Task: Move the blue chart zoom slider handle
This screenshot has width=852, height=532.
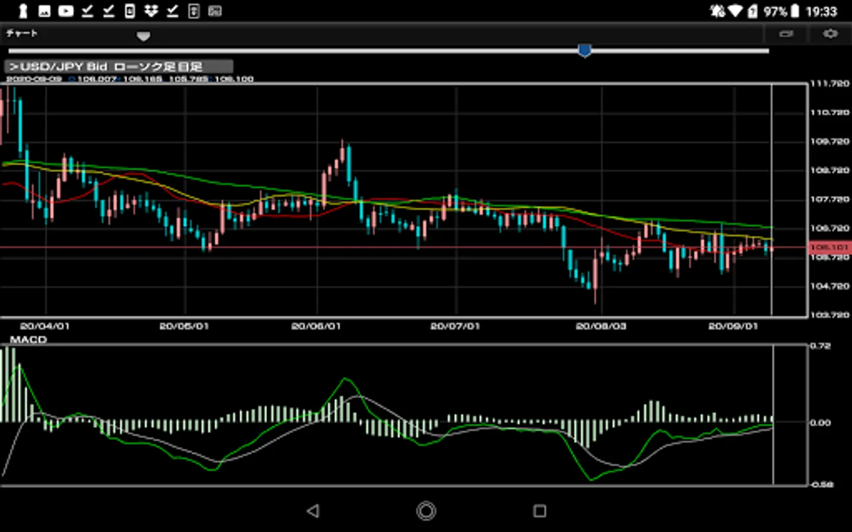Action: 585,51
